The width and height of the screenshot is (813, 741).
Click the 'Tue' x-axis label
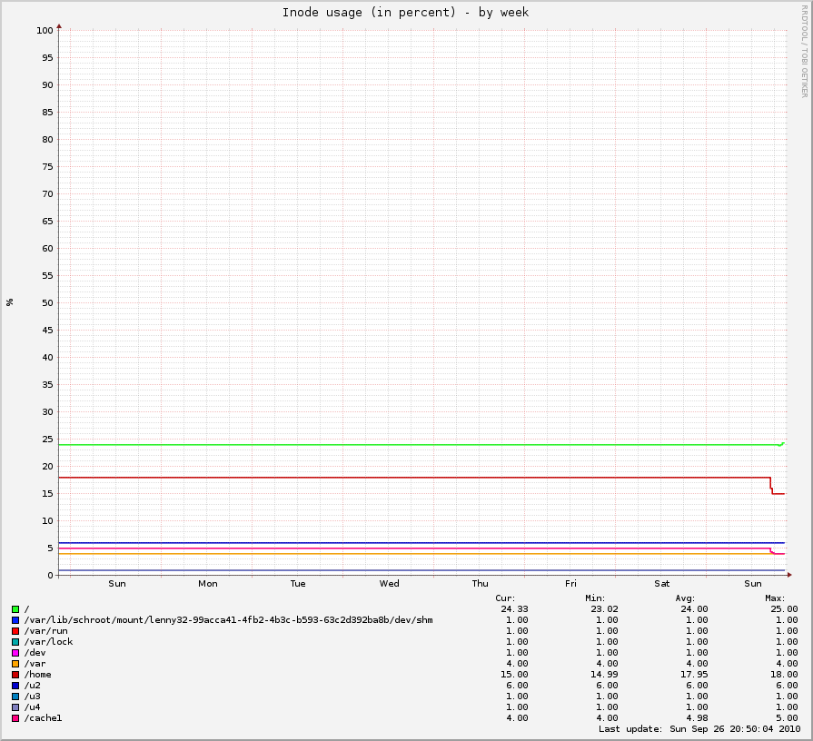tap(298, 584)
